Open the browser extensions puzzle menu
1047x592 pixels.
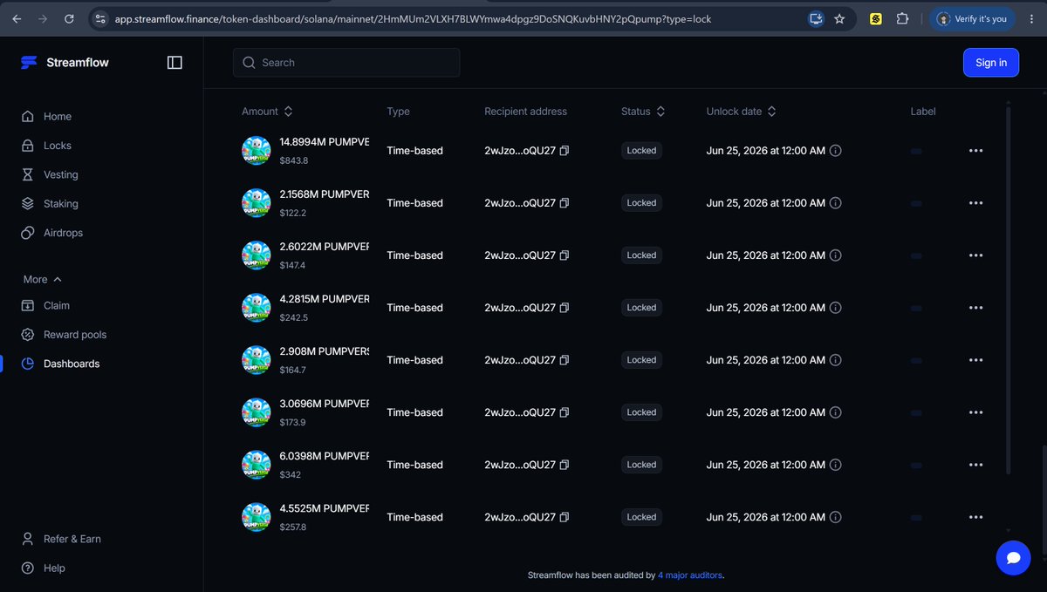pyautogui.click(x=903, y=18)
